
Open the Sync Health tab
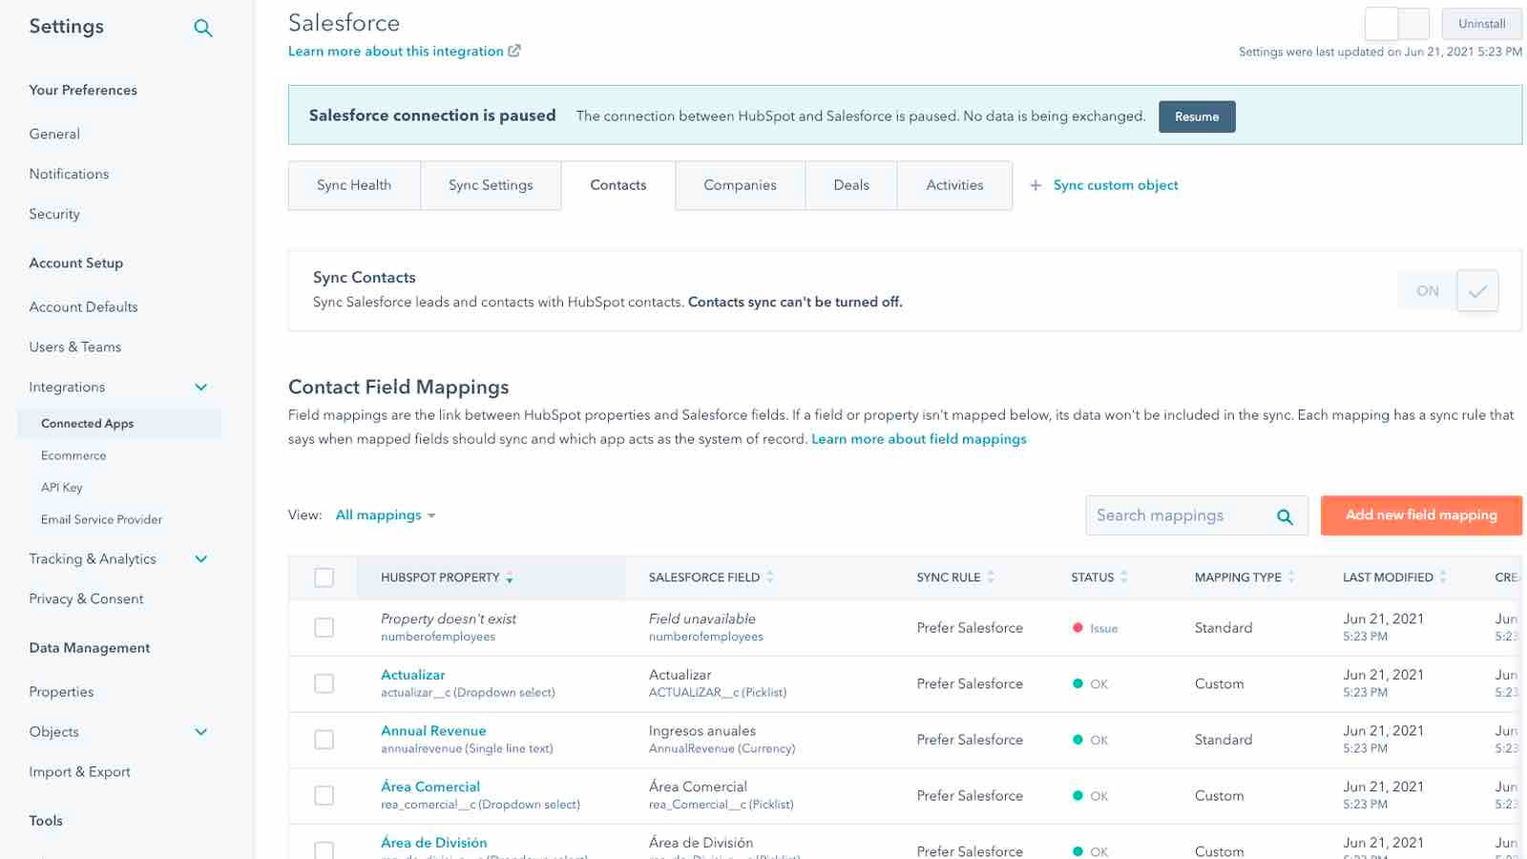[354, 185]
